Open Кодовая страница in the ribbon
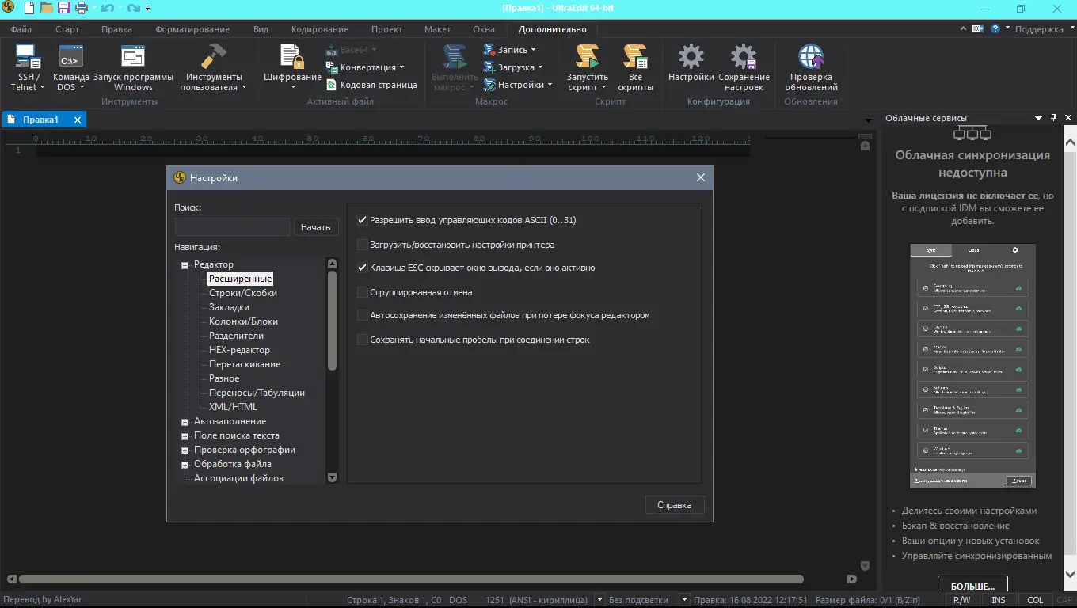Image resolution: width=1077 pixels, height=608 pixels. coord(371,85)
